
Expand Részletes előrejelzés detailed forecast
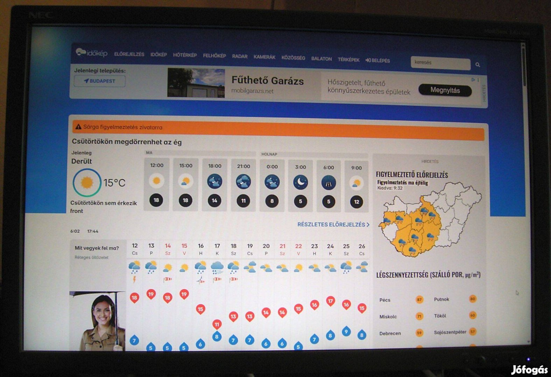click(333, 224)
